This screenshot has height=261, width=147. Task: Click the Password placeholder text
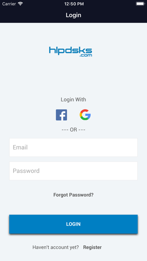point(26,171)
